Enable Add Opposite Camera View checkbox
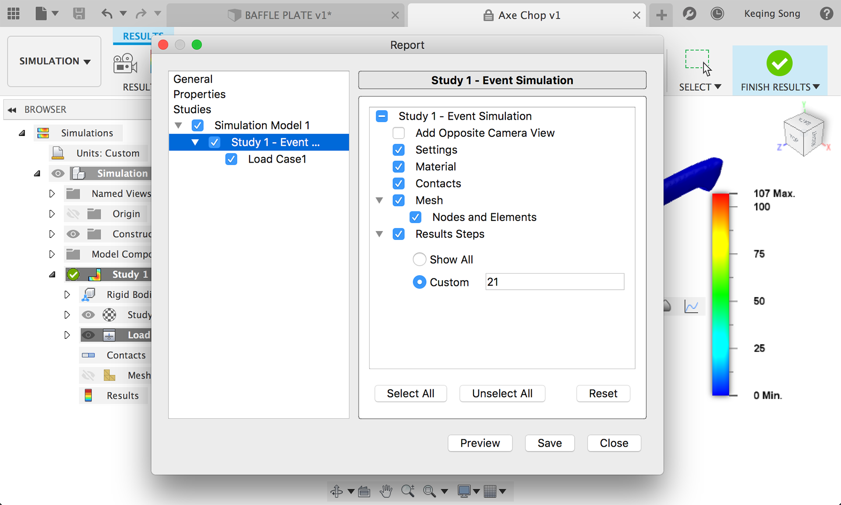The width and height of the screenshot is (841, 505). tap(399, 133)
